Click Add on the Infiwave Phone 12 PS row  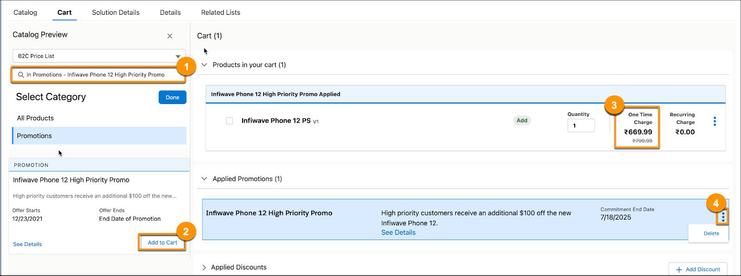click(x=521, y=120)
